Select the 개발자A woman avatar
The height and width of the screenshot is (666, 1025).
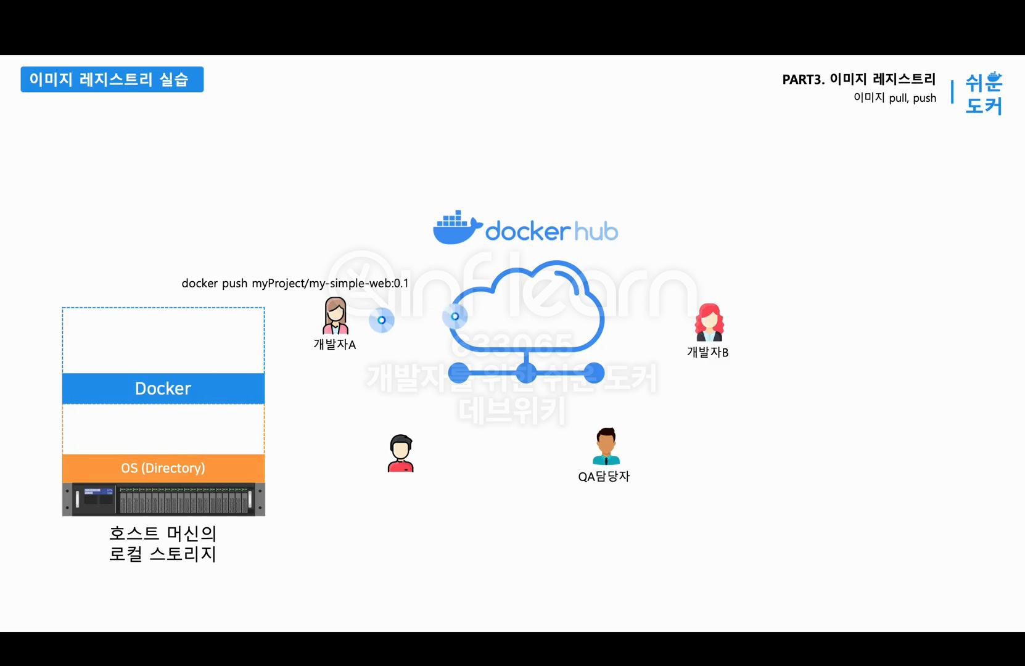pyautogui.click(x=335, y=316)
